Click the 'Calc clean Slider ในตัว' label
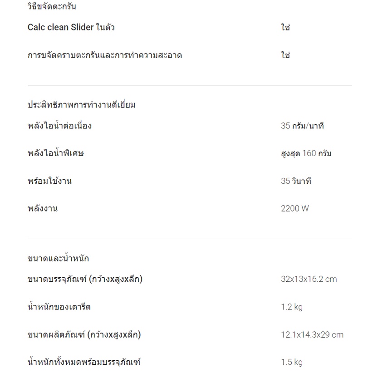 click(x=71, y=27)
